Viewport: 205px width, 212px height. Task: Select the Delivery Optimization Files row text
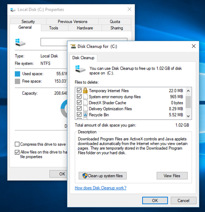(110, 109)
